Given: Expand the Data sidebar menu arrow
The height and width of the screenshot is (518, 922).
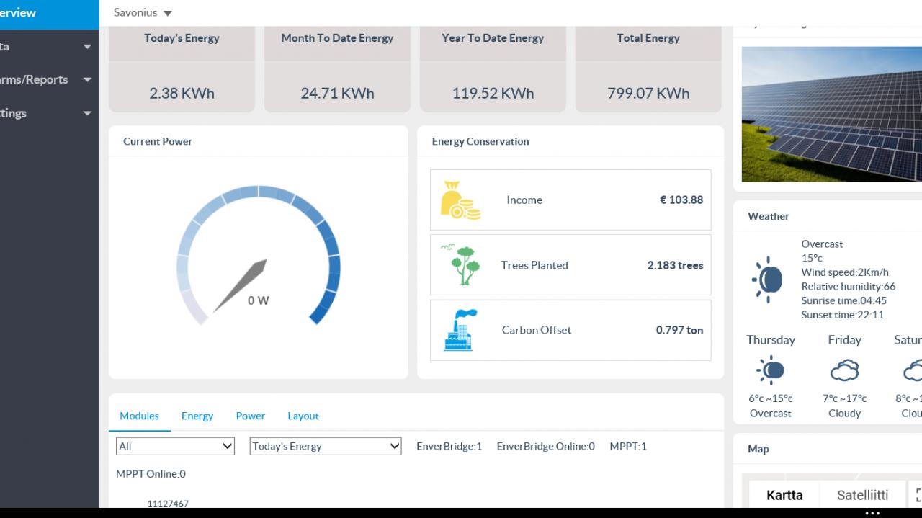Looking at the screenshot, I should pyautogui.click(x=87, y=47).
